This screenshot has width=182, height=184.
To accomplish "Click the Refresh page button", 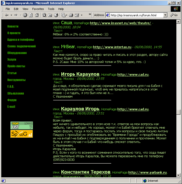I will pos(31,15).
